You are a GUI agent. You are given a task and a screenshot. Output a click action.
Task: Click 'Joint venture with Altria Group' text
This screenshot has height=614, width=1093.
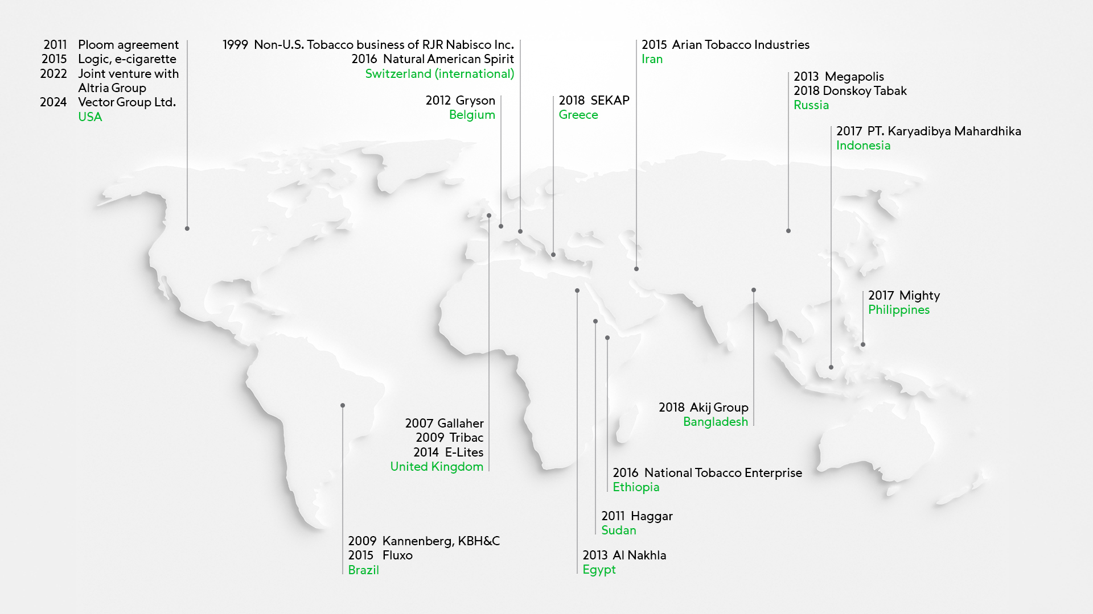(129, 81)
